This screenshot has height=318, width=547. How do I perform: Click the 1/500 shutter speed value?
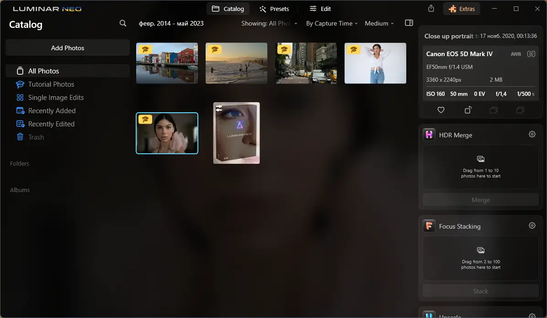(x=526, y=94)
